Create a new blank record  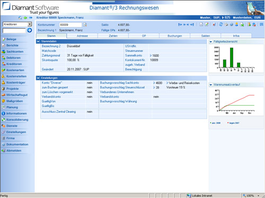(x=201, y=24)
